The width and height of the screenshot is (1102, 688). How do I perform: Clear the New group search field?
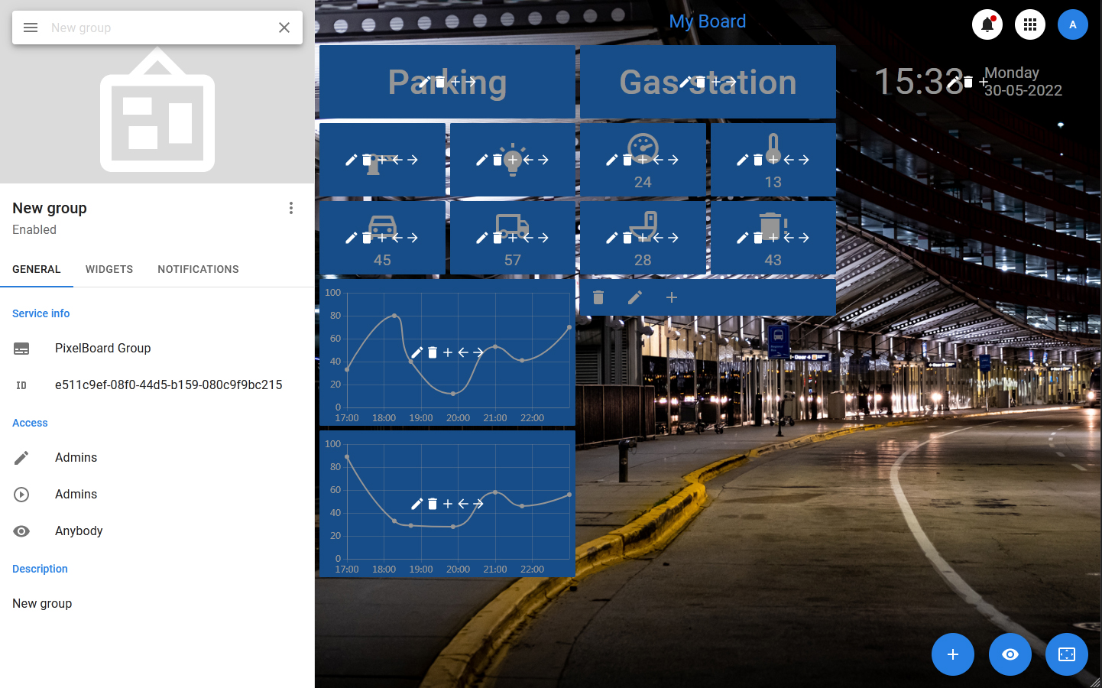[x=284, y=28]
